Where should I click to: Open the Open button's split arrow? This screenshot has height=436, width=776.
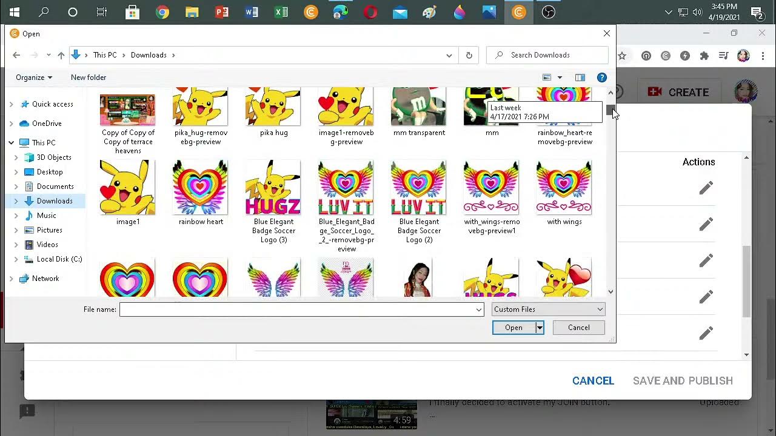pyautogui.click(x=540, y=328)
